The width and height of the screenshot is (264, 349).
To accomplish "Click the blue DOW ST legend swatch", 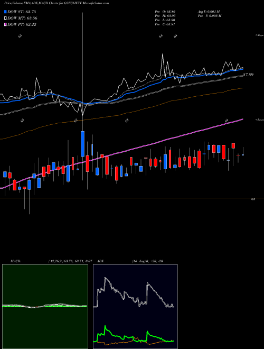I will [5, 12].
